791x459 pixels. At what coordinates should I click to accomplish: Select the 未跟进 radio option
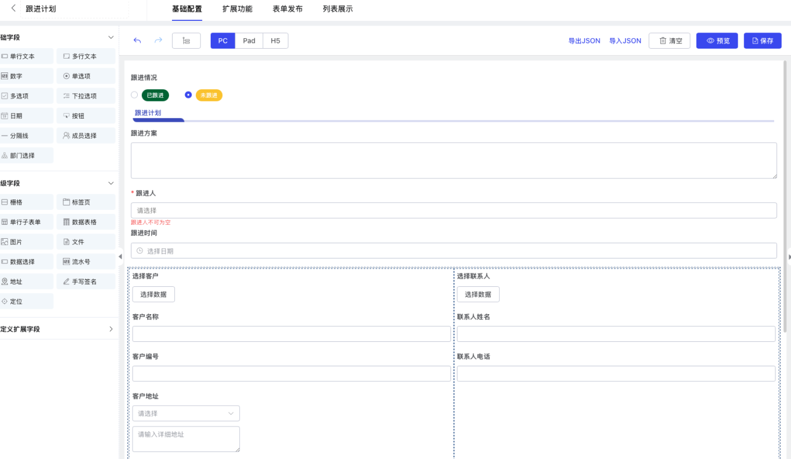coord(188,95)
